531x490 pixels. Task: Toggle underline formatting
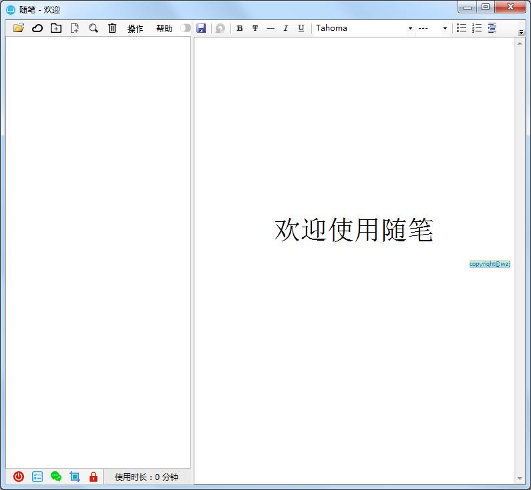coord(301,28)
